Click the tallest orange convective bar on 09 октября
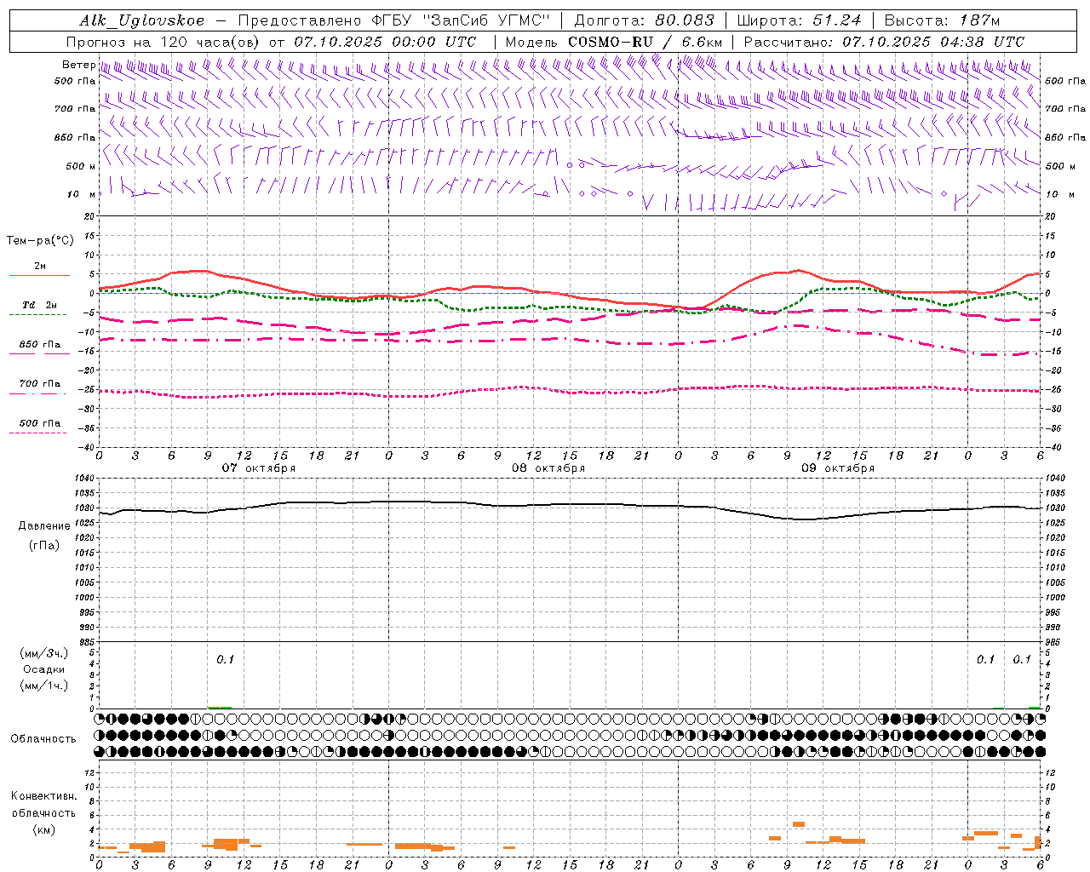The width and height of the screenshot is (1090, 872). click(799, 824)
